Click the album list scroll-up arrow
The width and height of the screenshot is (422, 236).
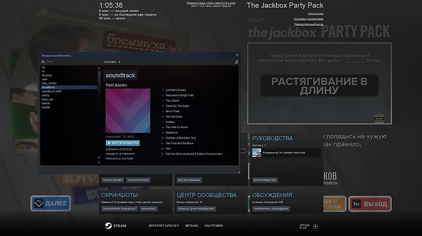99,69
